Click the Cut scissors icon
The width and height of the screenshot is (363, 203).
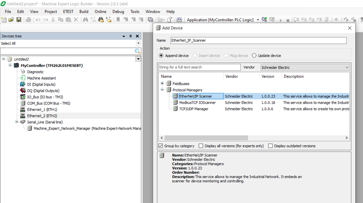coord(53,20)
